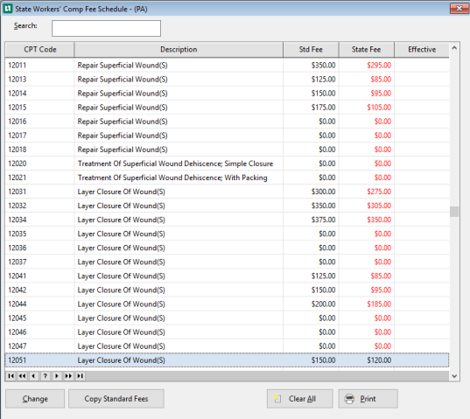Click the scroll down arrow of list

point(454,376)
